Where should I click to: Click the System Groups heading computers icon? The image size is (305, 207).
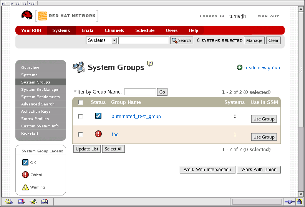point(79,67)
